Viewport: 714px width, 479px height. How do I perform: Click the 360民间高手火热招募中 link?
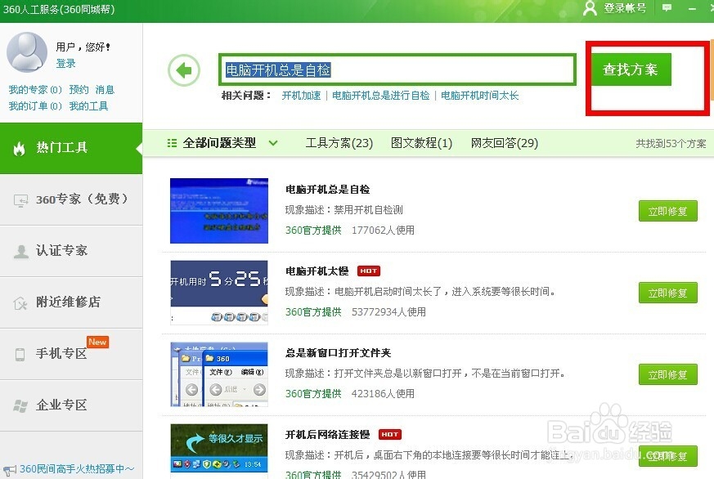[x=77, y=469]
